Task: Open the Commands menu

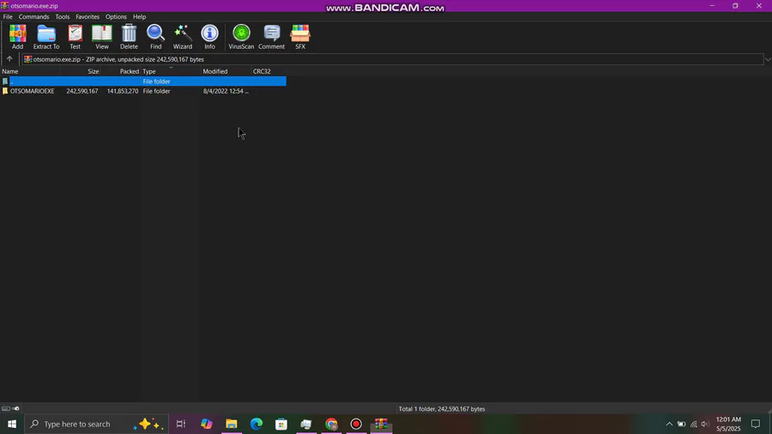Action: (34, 17)
